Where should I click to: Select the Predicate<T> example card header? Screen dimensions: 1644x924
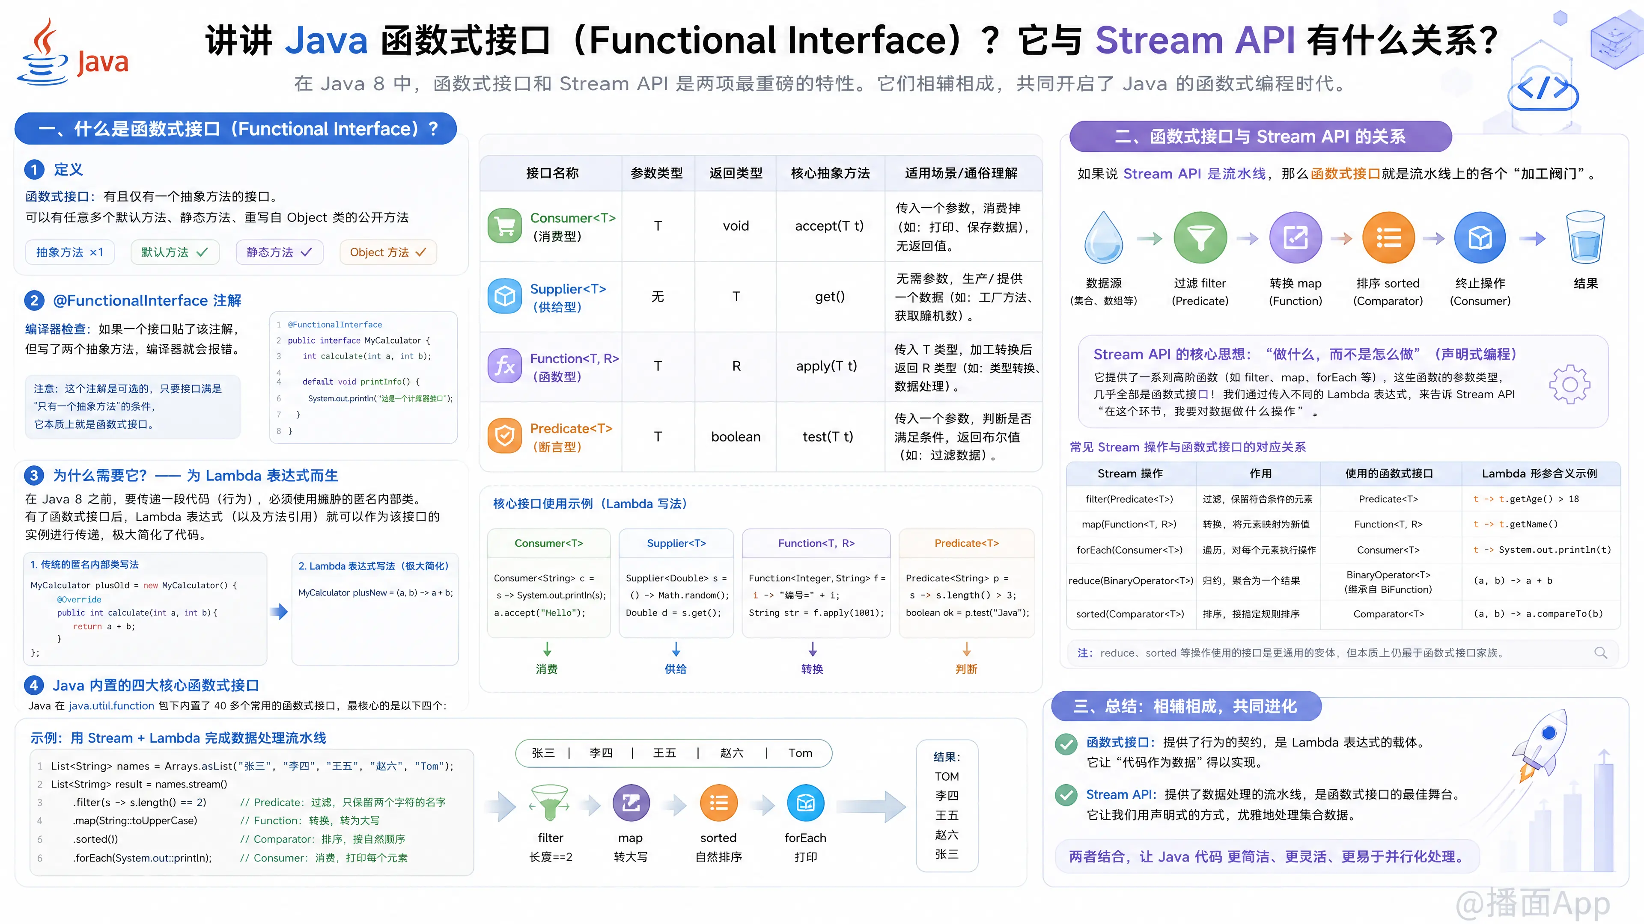[967, 543]
